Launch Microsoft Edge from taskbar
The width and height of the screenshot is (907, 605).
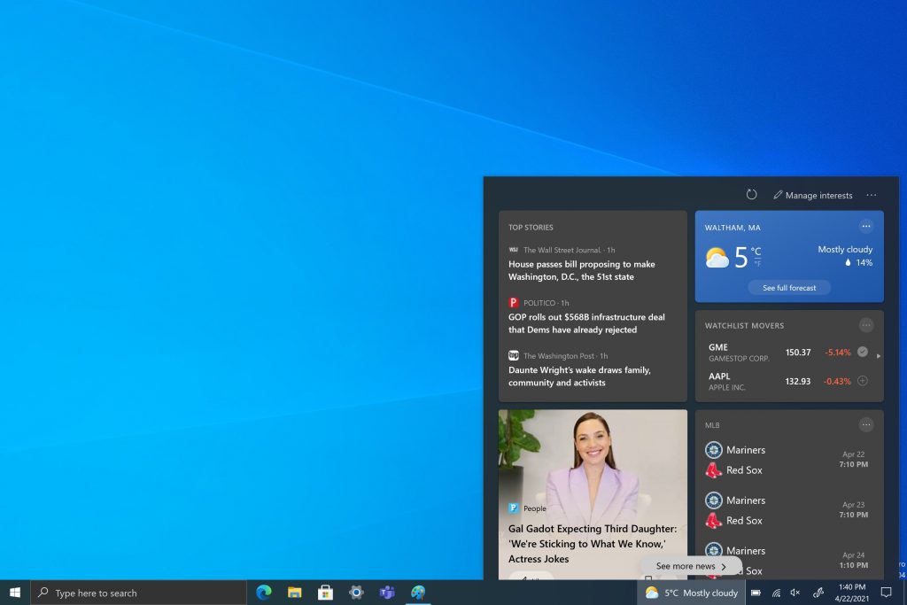264,593
